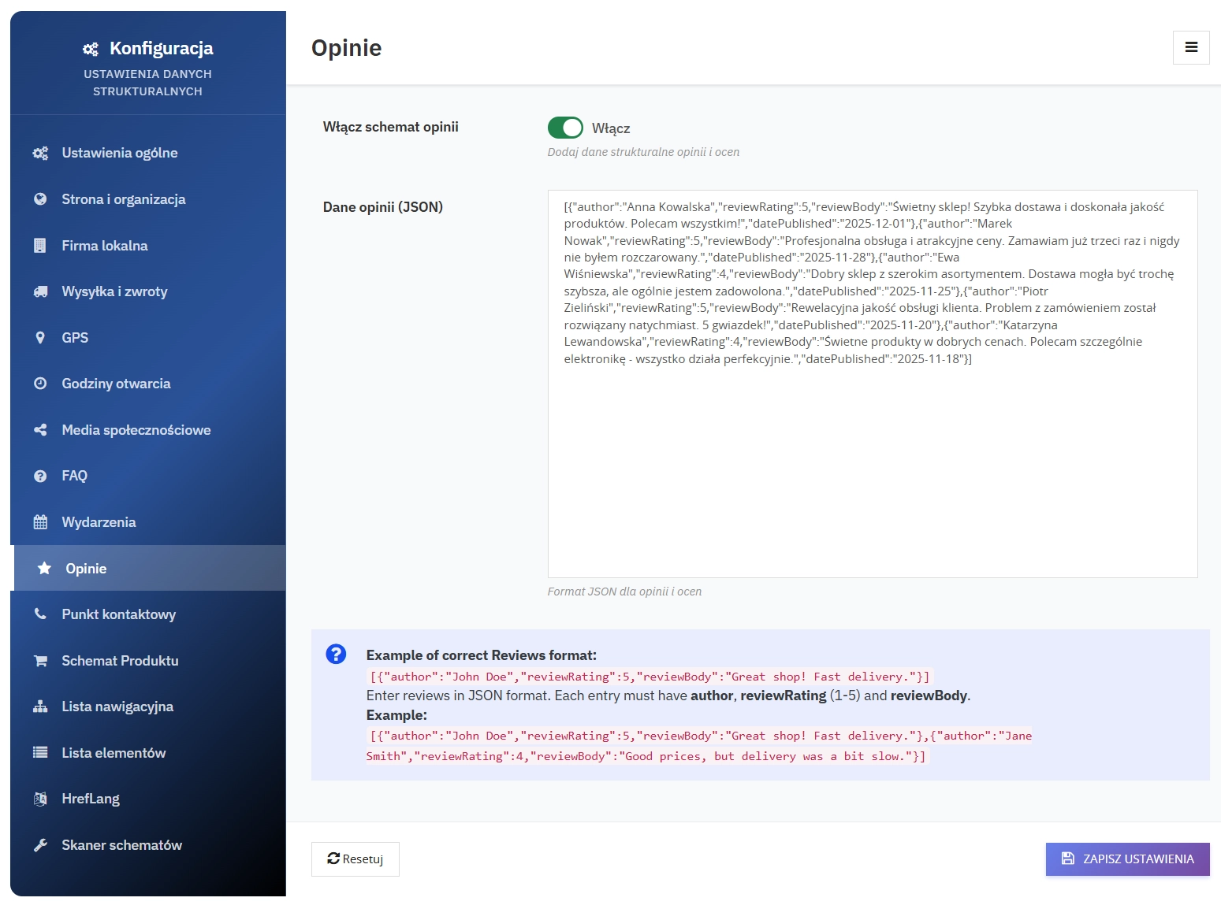Go to Schemat Produktu settings
Image resolution: width=1221 pixels, height=905 pixels.
(120, 661)
